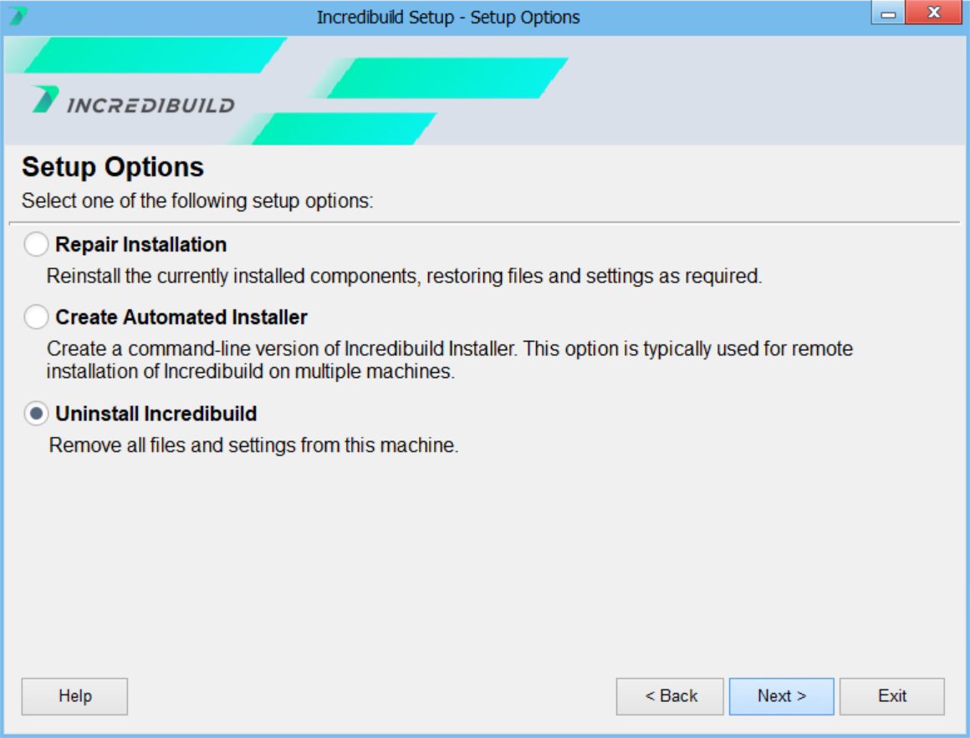Click the 'Reinstall the currently installed components' description
Viewport: 970px width, 738px height.
(404, 277)
